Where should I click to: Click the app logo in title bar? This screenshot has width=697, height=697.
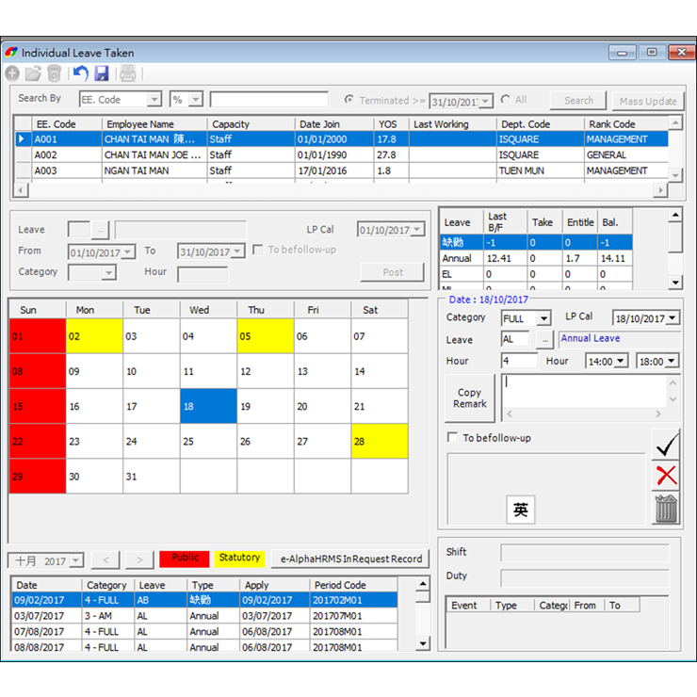pyautogui.click(x=11, y=53)
